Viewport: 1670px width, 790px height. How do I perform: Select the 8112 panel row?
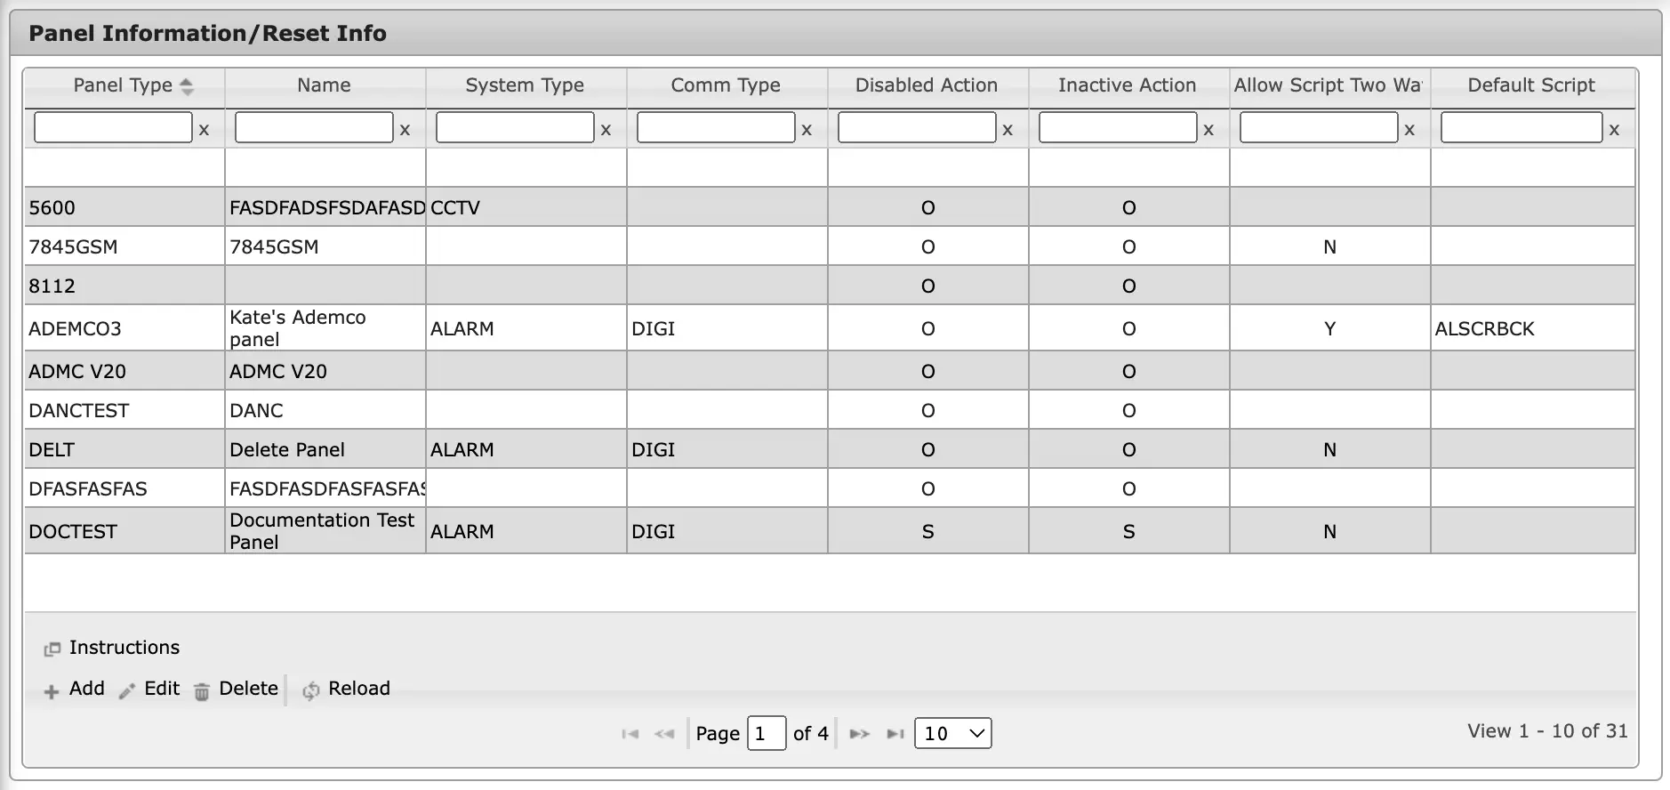coord(830,286)
